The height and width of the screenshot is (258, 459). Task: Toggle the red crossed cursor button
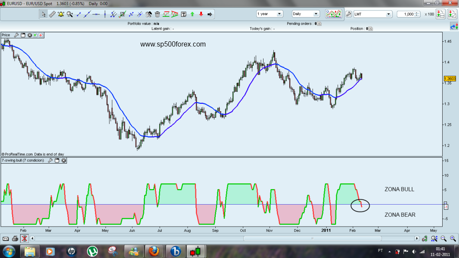point(24,239)
